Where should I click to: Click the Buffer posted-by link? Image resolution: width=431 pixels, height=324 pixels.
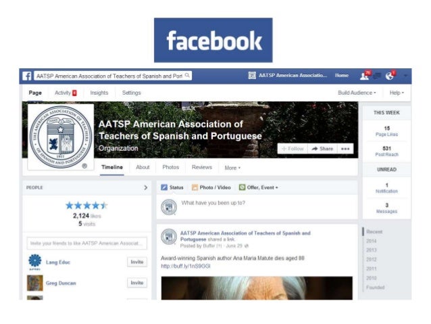click(209, 246)
